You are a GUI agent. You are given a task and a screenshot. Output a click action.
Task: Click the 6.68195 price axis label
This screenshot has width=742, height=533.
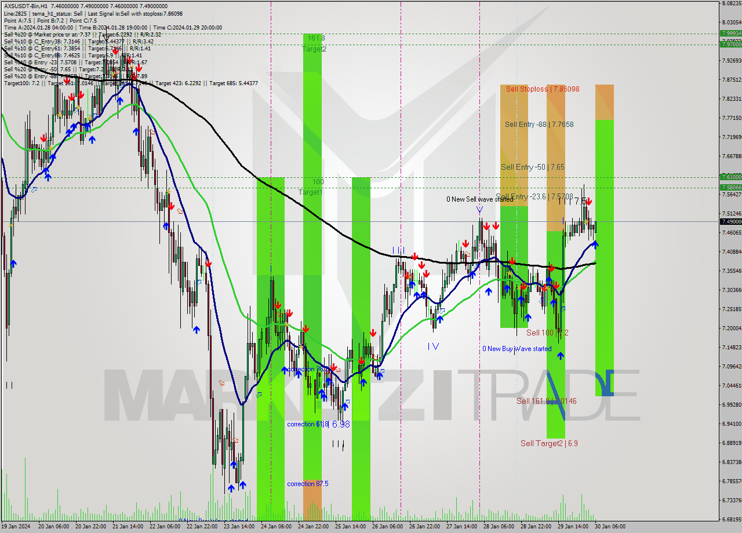(732, 519)
